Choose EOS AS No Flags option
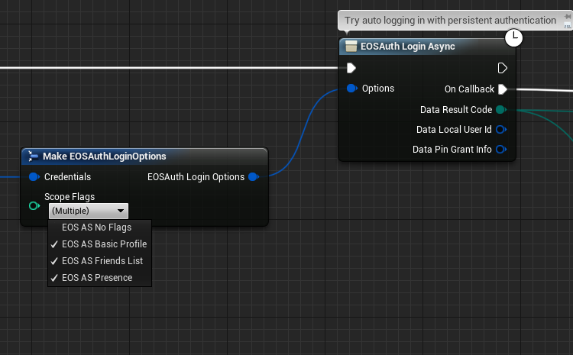Viewport: 573px width, 355px height. (96, 228)
